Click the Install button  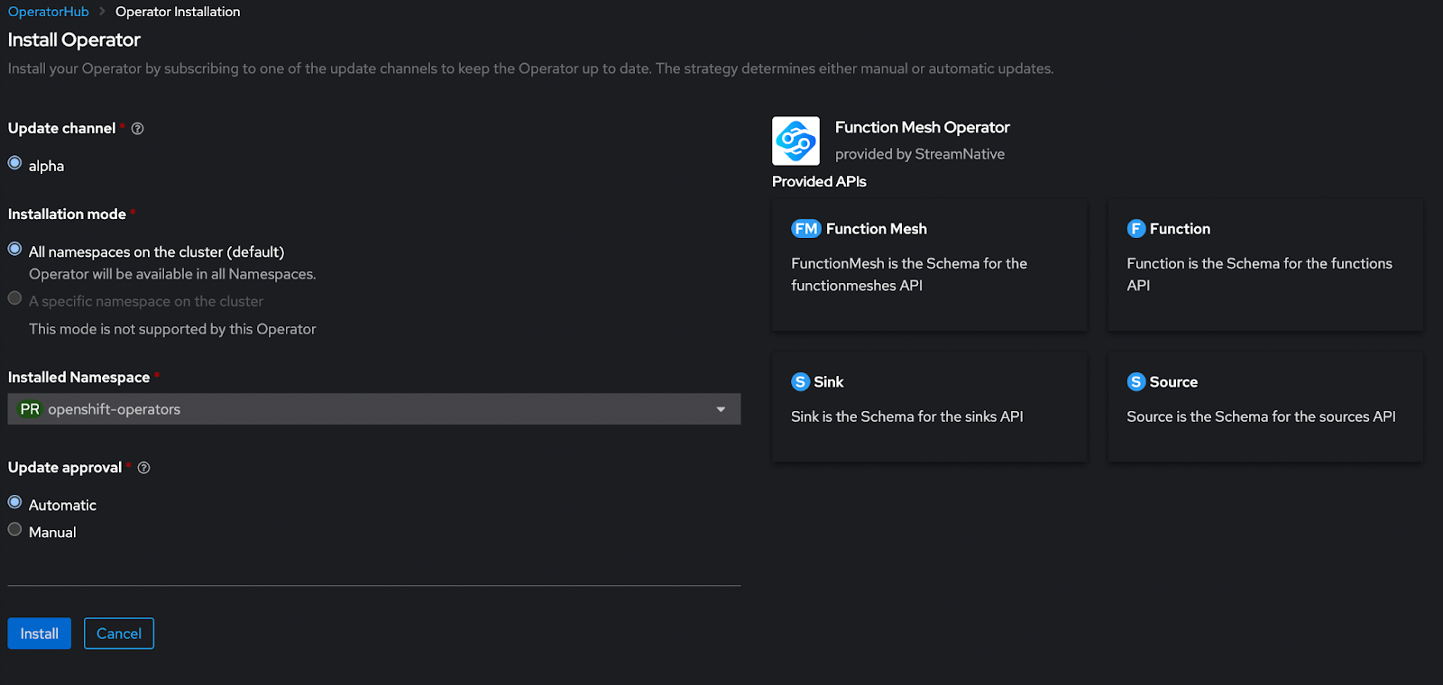point(40,634)
